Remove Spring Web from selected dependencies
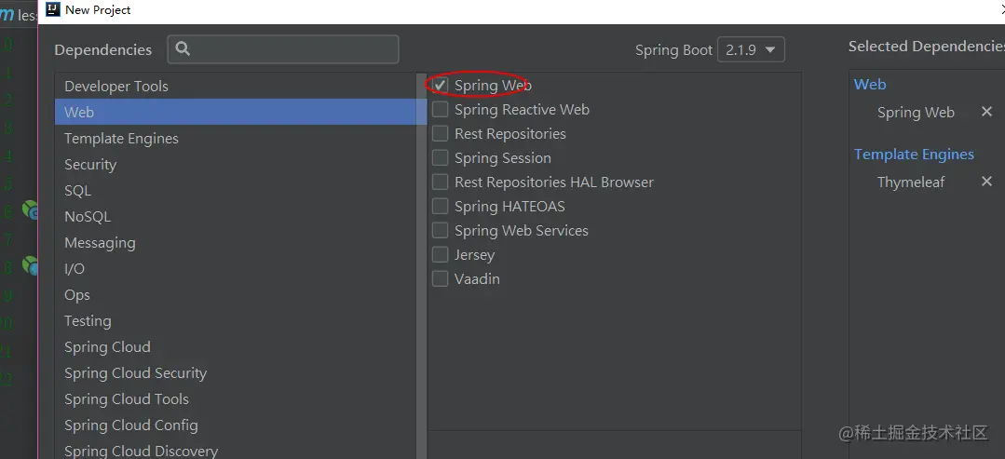Image resolution: width=1005 pixels, height=459 pixels. 986,112
